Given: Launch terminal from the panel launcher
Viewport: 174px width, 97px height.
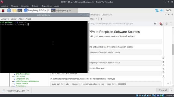Looking at the screenshot, I should 20,11.
